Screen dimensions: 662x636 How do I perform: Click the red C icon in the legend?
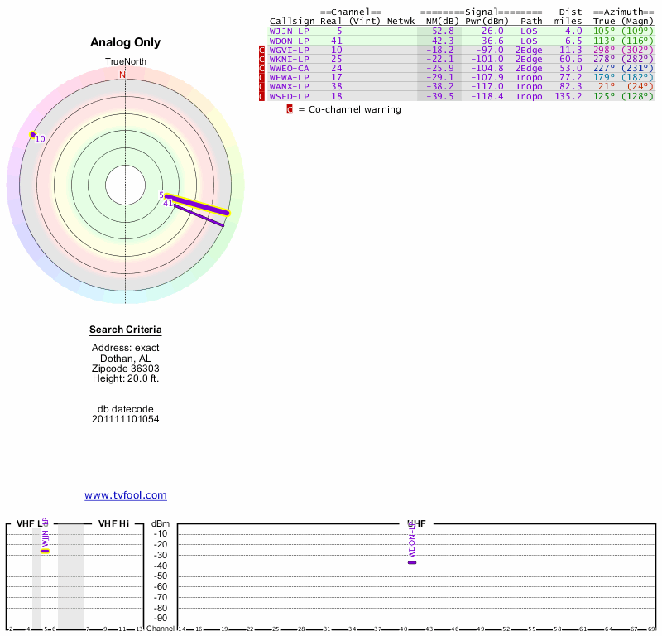(x=290, y=109)
